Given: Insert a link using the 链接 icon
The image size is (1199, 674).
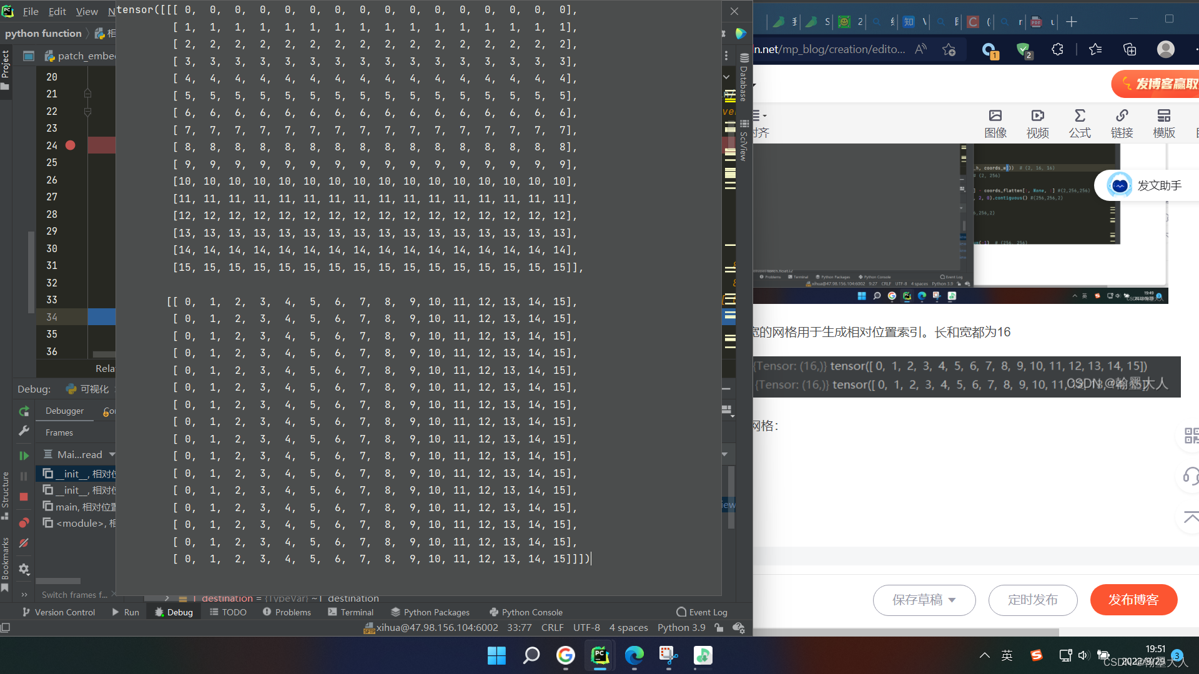Looking at the screenshot, I should click(x=1122, y=124).
